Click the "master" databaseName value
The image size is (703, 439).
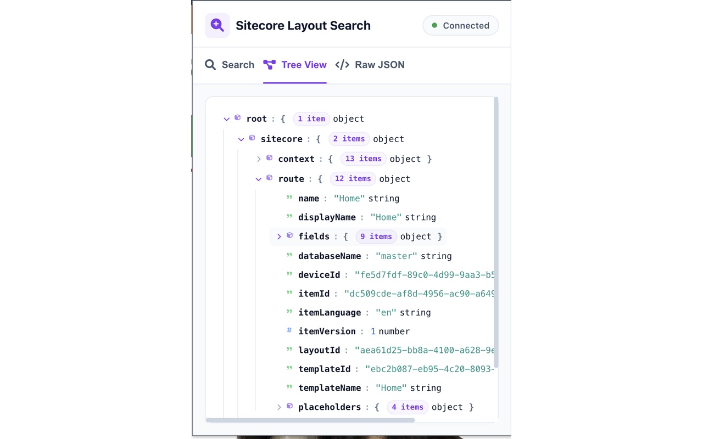click(x=397, y=256)
